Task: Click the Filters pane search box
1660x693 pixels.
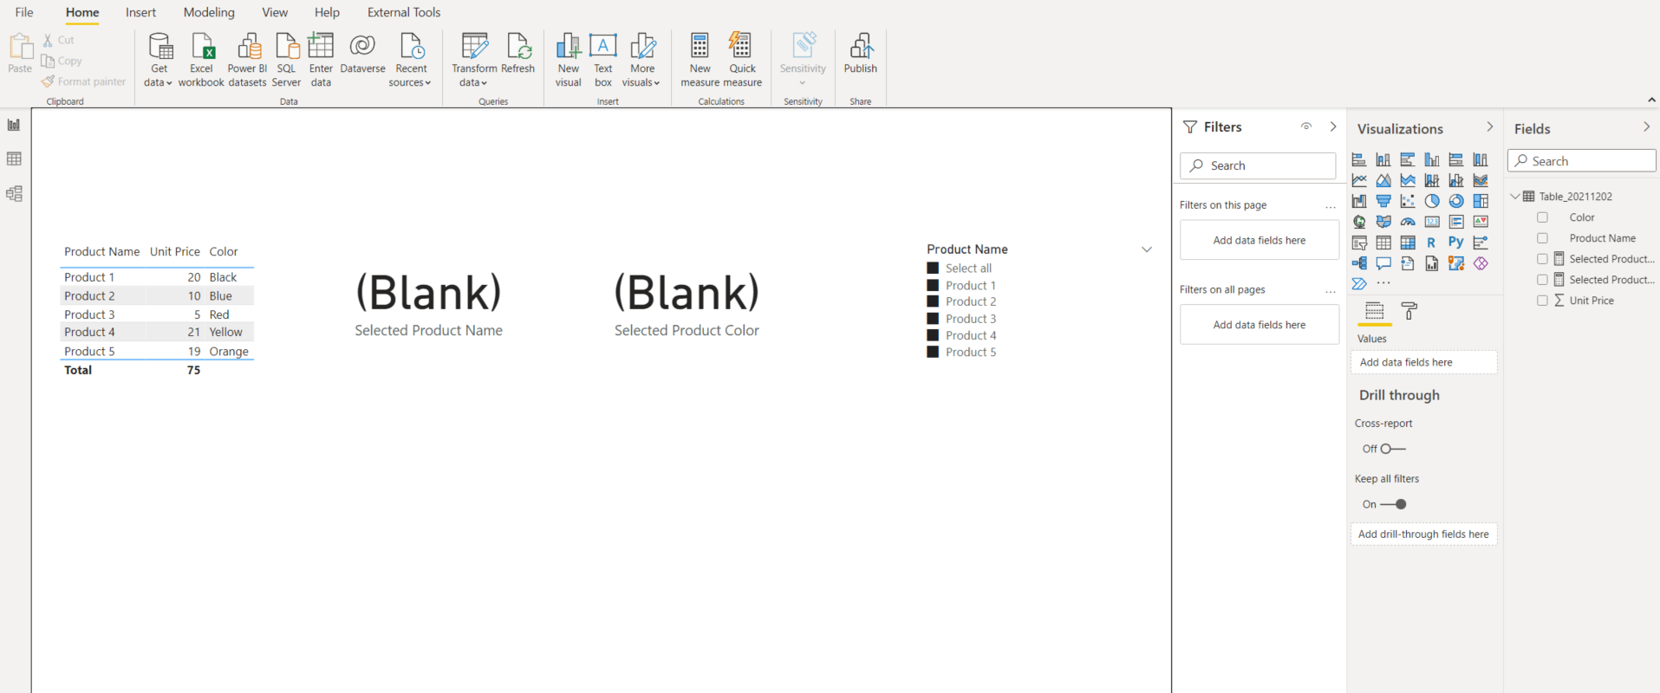Action: pos(1258,165)
